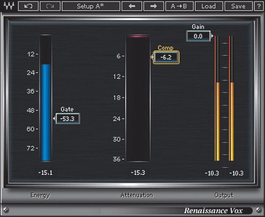Click the Attenuation meter column
The height and width of the screenshot is (217, 265).
point(138,98)
